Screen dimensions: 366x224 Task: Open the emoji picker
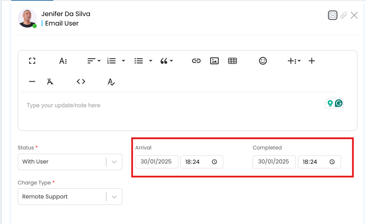tap(263, 61)
